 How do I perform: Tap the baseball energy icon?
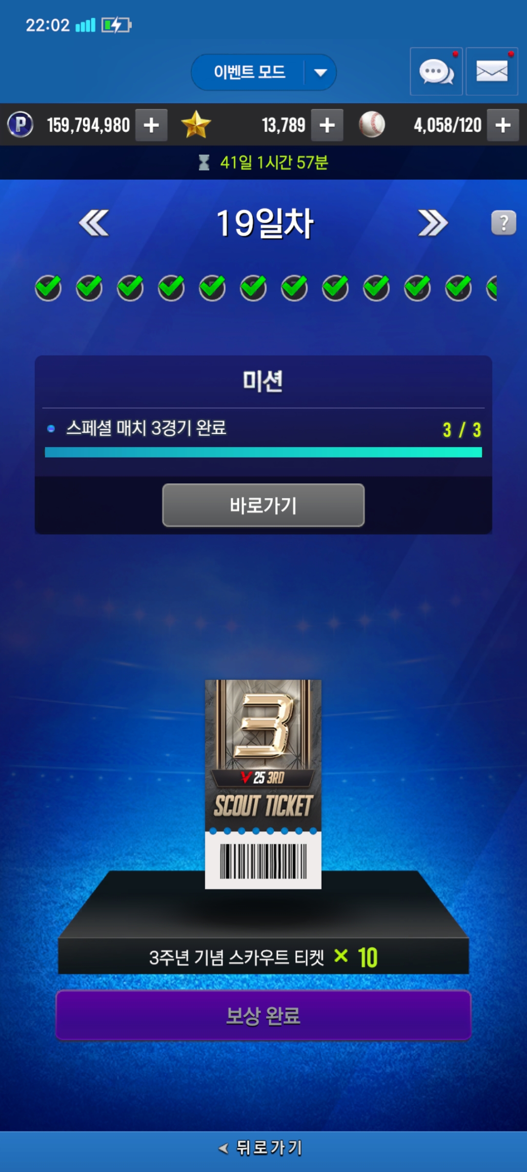click(x=372, y=125)
